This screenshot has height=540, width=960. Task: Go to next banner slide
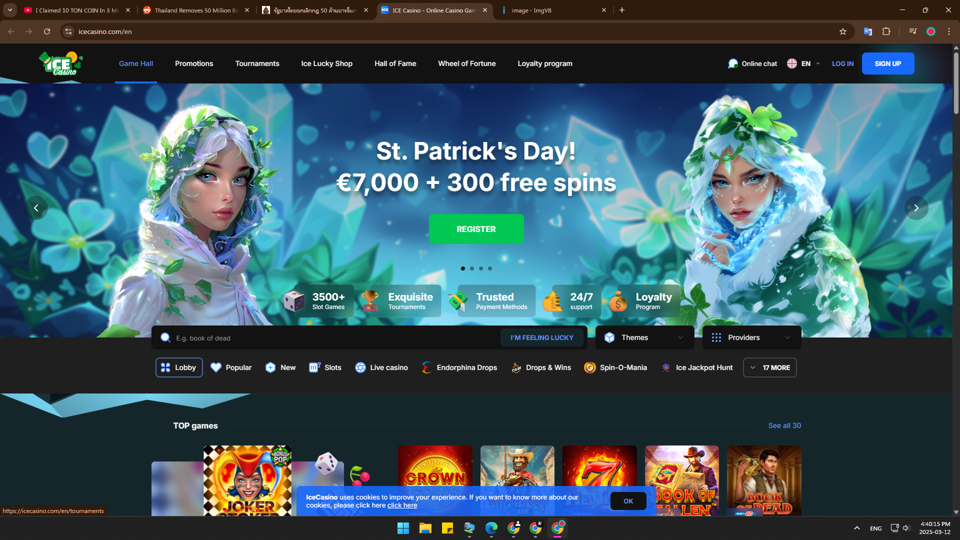[916, 208]
